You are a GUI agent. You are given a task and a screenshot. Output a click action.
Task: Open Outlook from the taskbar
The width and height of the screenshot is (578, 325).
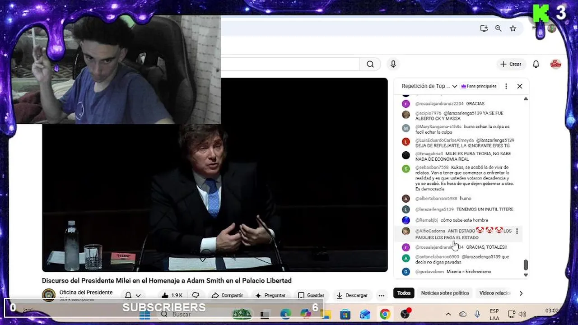(x=365, y=314)
